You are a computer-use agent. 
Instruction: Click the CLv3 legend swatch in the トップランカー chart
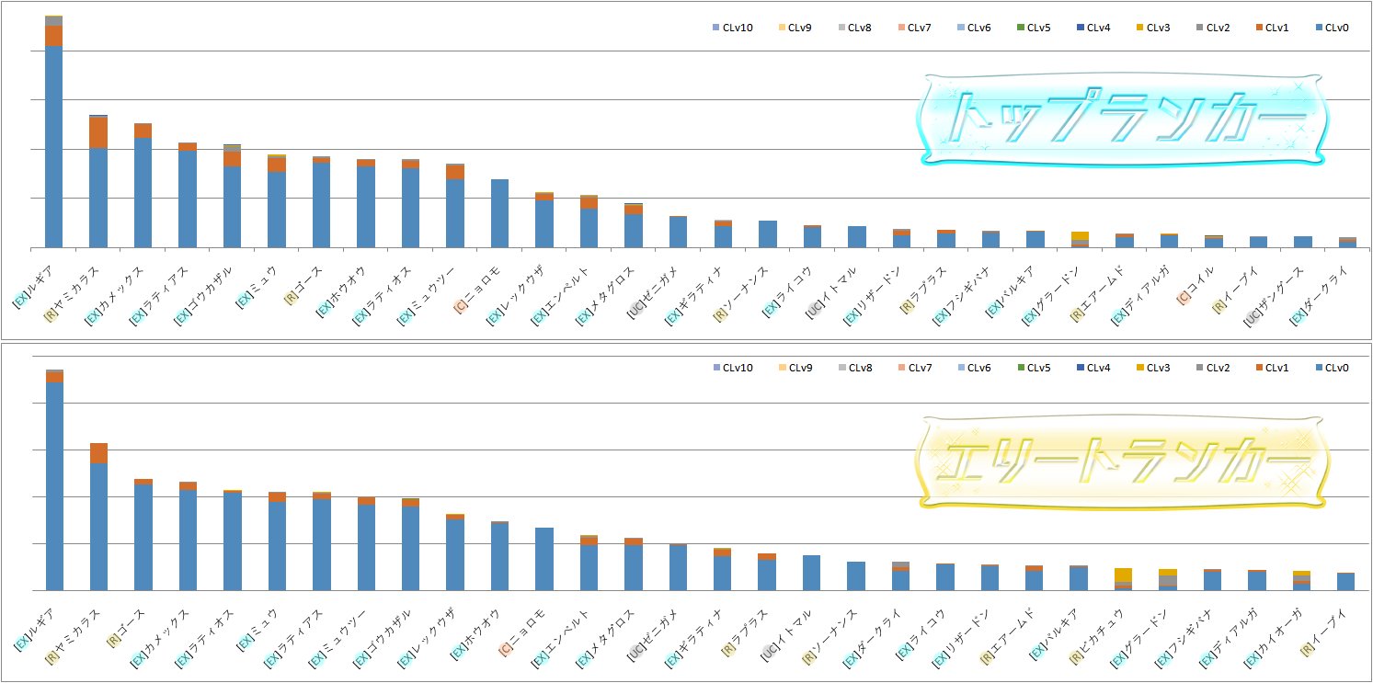click(1138, 28)
